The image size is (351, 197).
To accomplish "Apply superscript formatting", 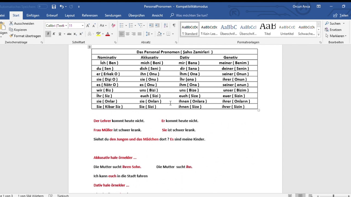I will tap(81, 34).
